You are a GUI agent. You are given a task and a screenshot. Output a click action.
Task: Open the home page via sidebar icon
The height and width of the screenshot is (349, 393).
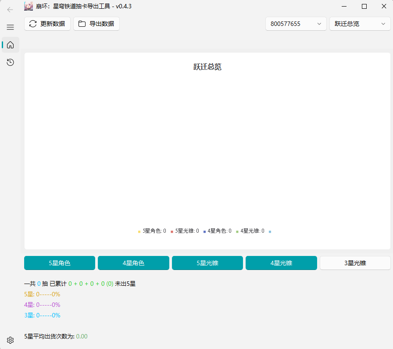(10, 45)
